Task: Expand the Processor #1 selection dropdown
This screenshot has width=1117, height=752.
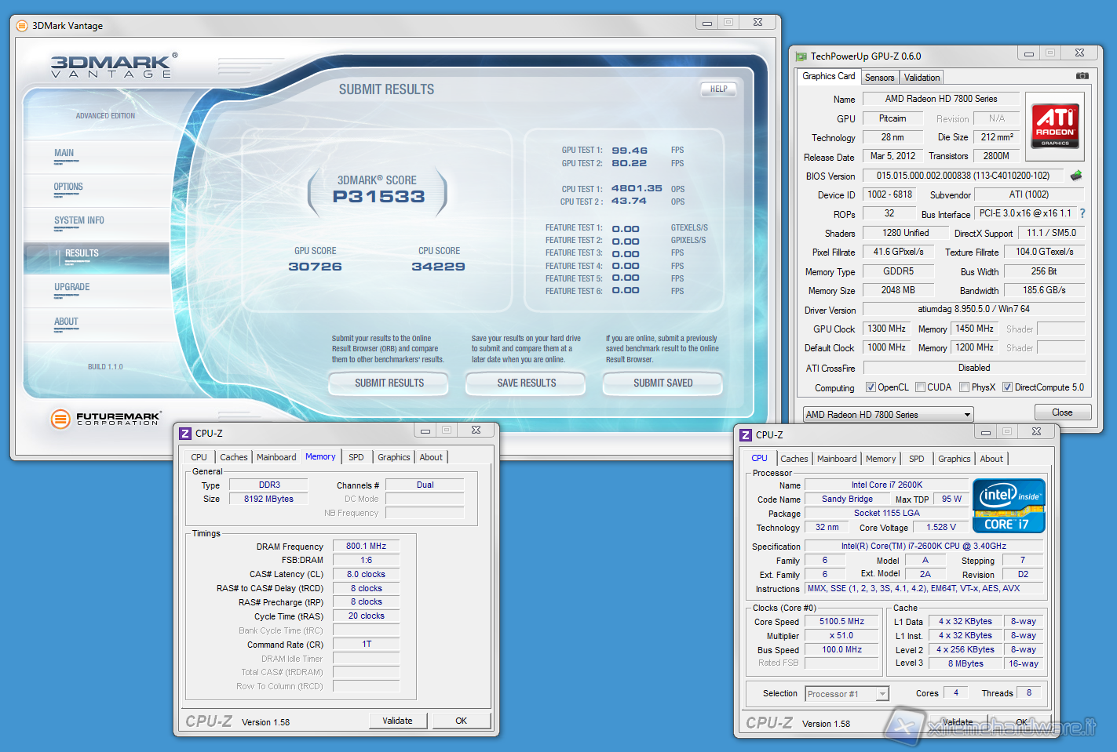Action: point(882,694)
